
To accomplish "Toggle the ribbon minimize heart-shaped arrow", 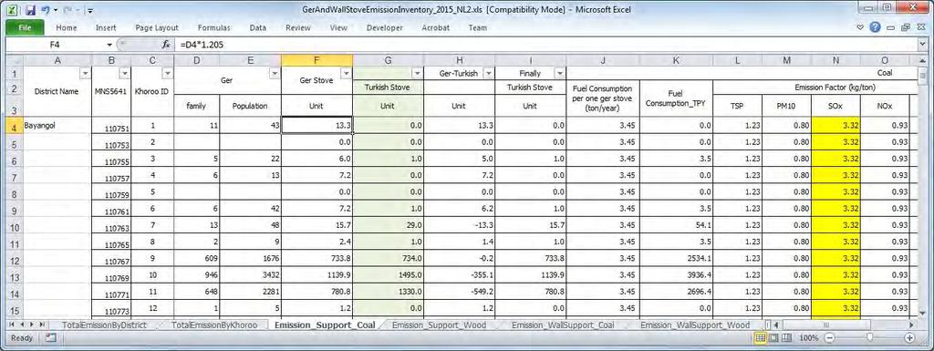I will [860, 27].
